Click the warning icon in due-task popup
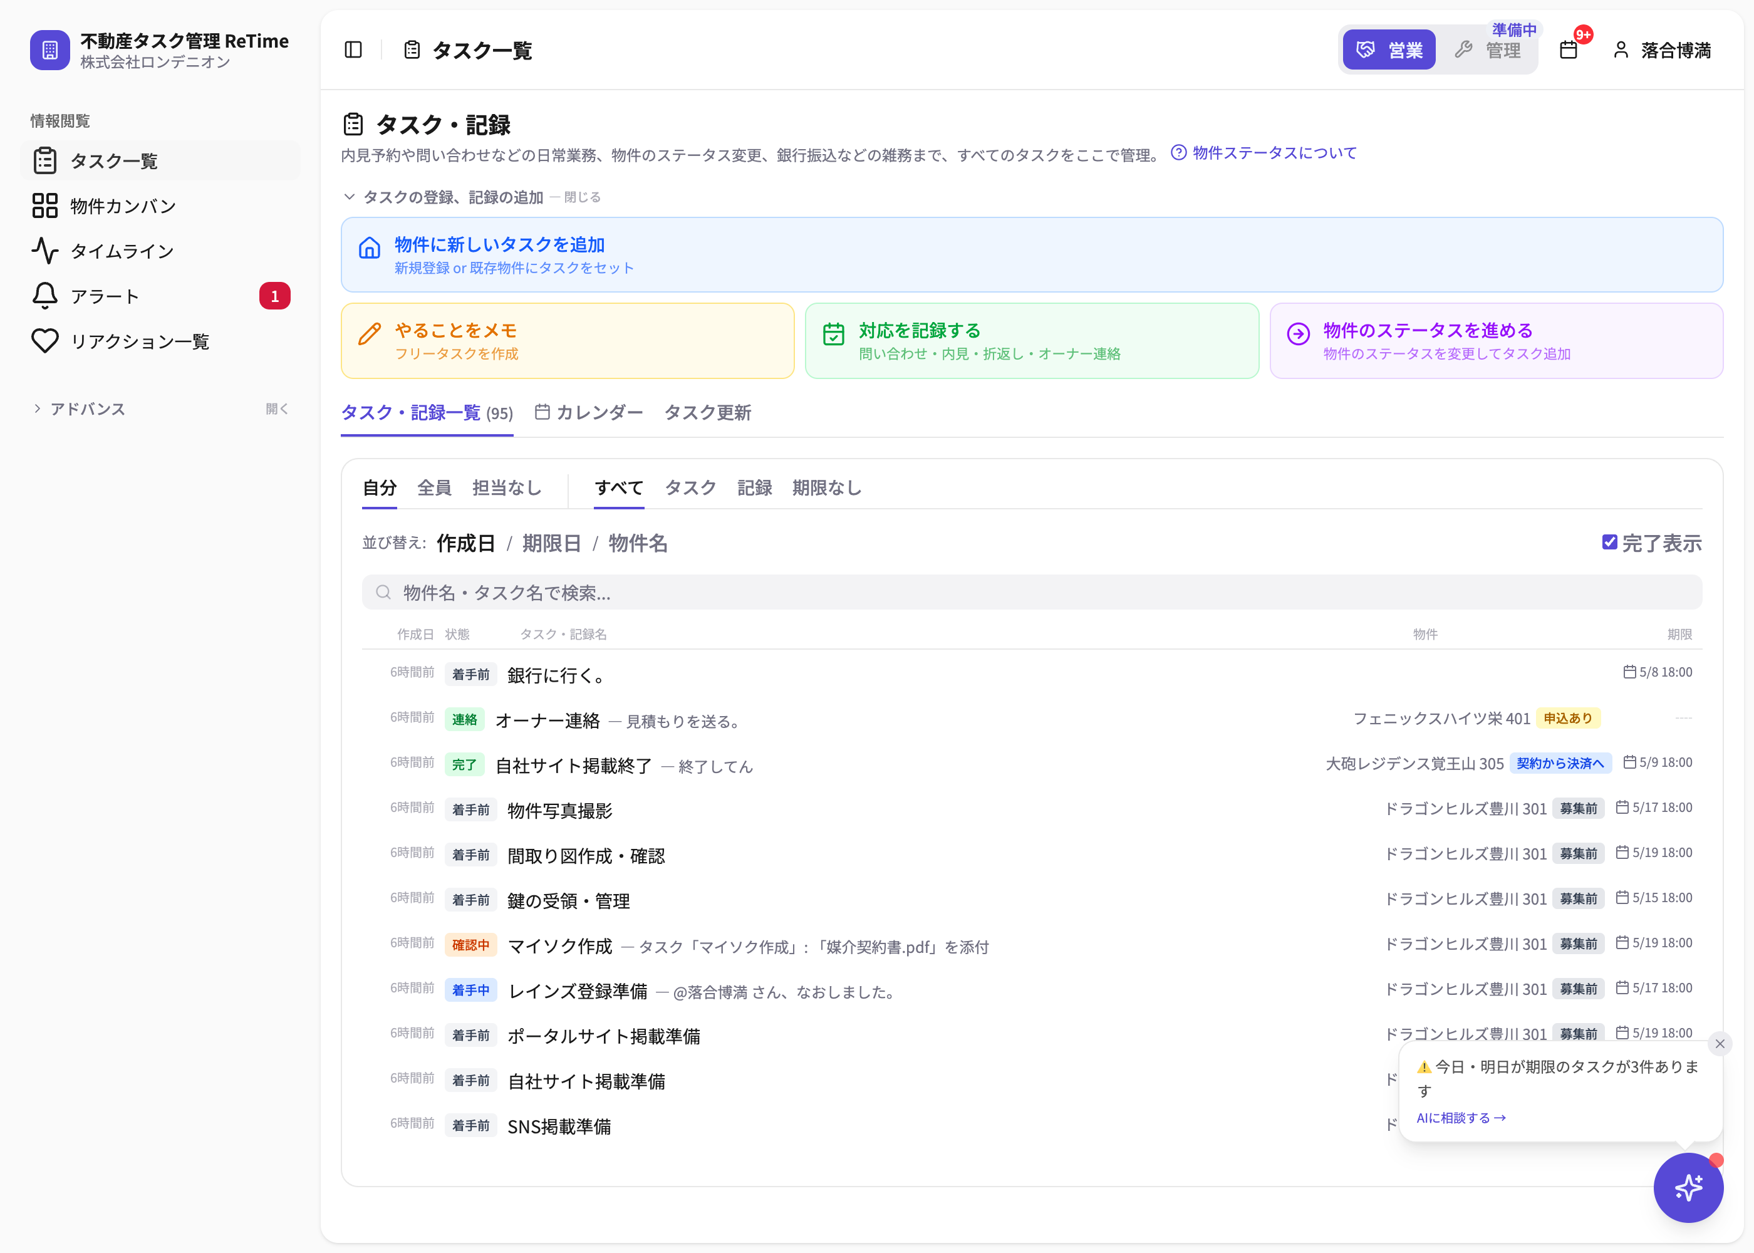This screenshot has height=1253, width=1754. [1424, 1067]
